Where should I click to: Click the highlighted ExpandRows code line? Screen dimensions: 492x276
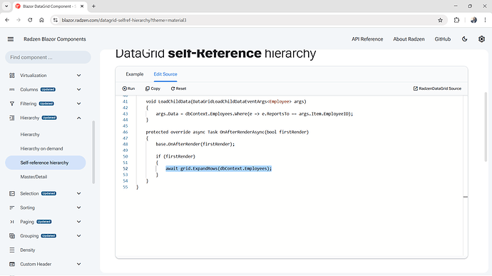pyautogui.click(x=218, y=168)
